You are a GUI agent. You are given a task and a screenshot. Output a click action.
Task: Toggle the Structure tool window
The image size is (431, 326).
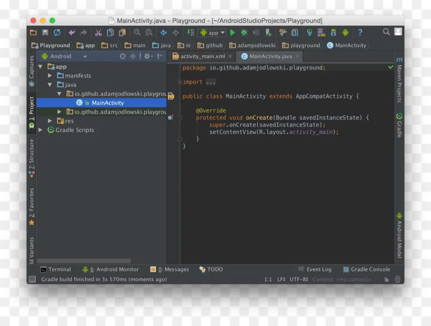[32, 158]
